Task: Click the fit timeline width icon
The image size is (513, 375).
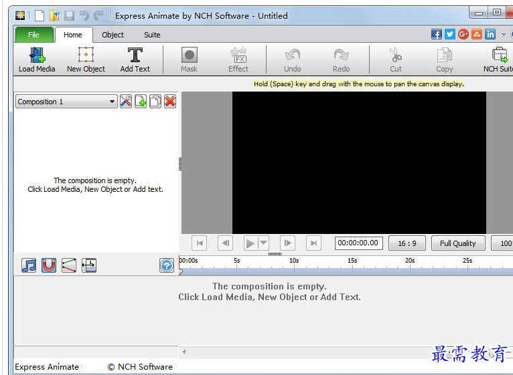Action: coord(89,265)
